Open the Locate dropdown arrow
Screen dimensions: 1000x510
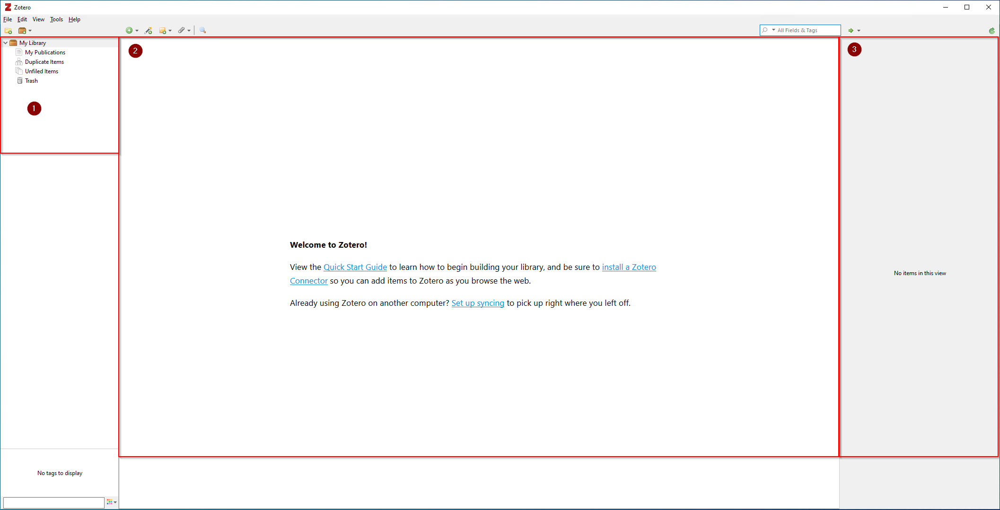pos(859,31)
